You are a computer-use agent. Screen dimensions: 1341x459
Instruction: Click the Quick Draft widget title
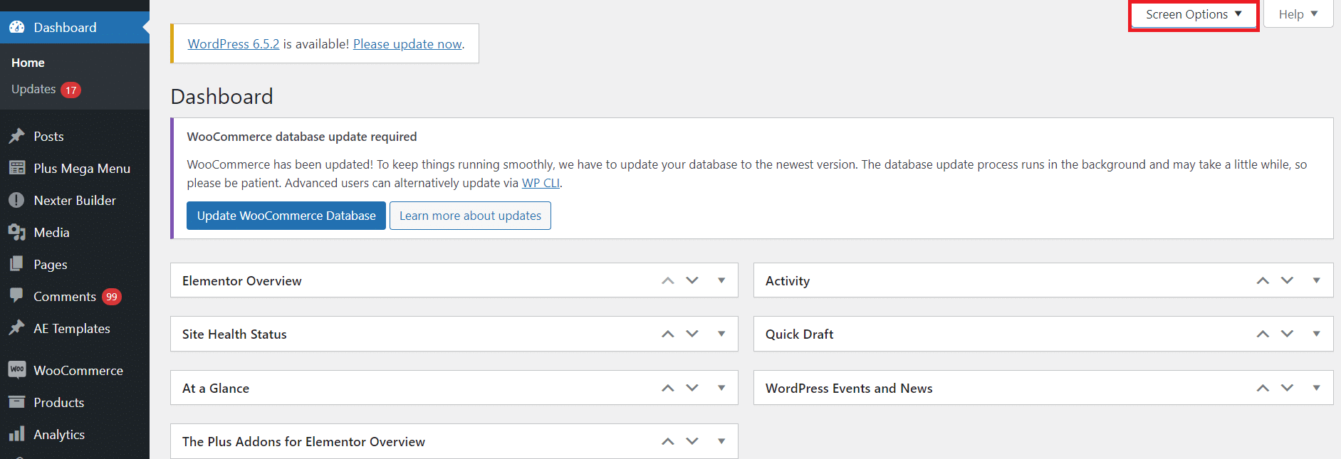pos(799,334)
